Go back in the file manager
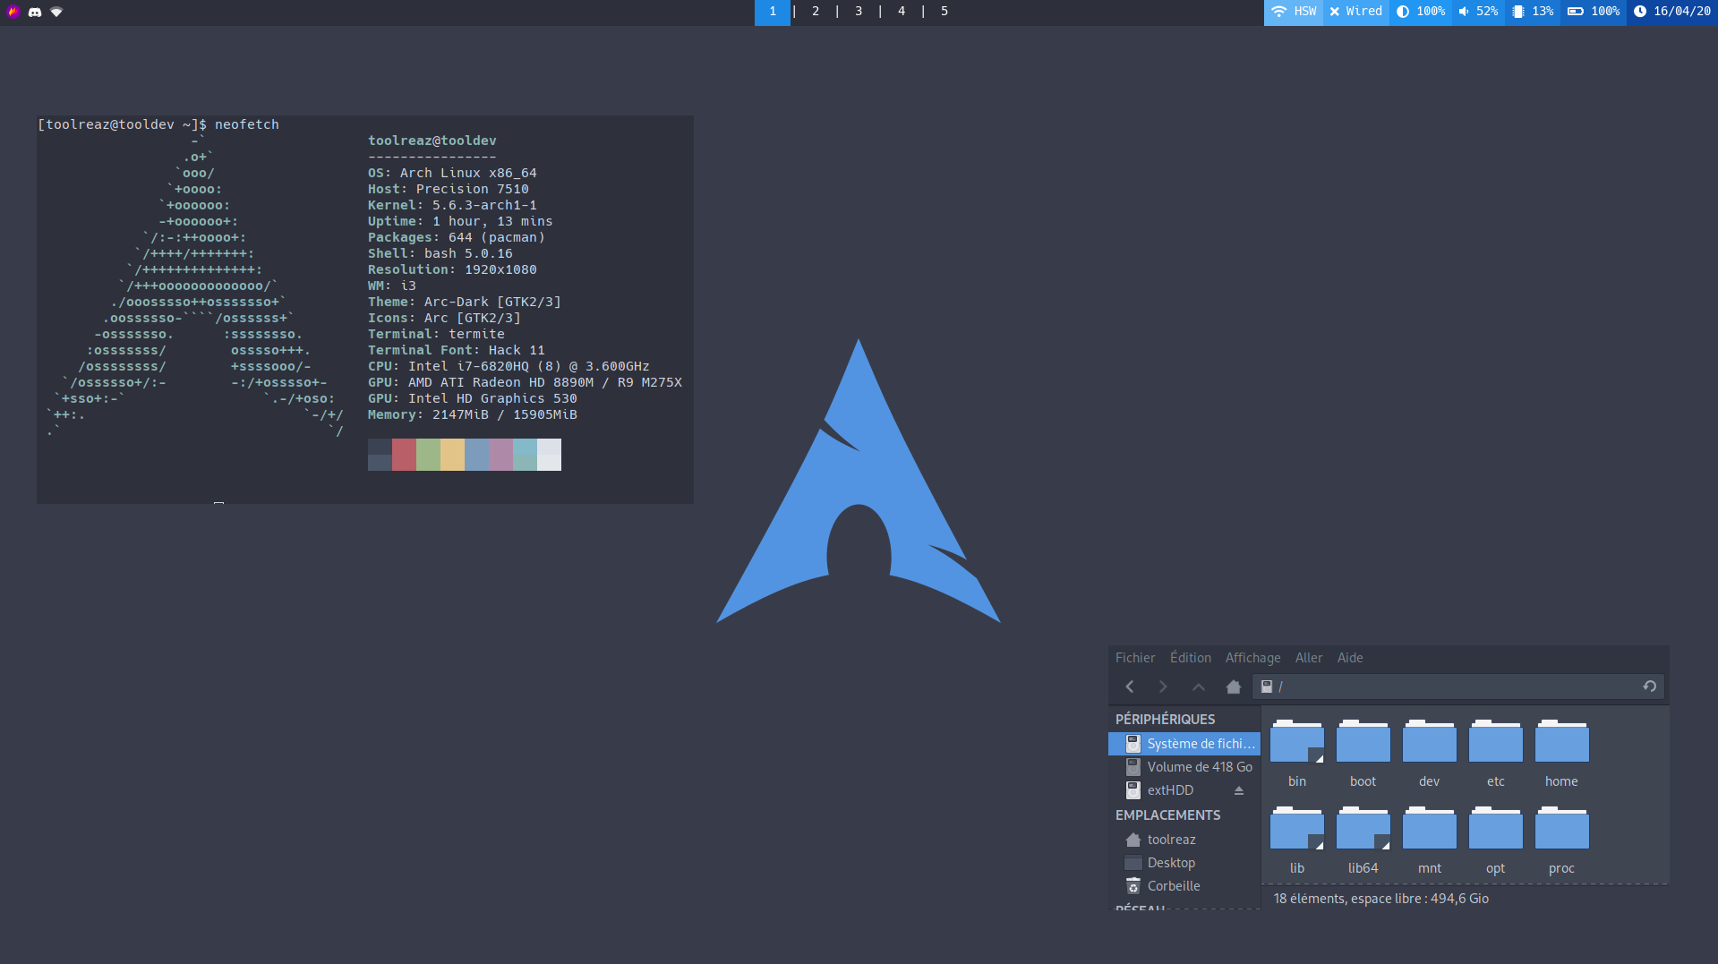Viewport: 1718px width, 964px height. (1130, 687)
